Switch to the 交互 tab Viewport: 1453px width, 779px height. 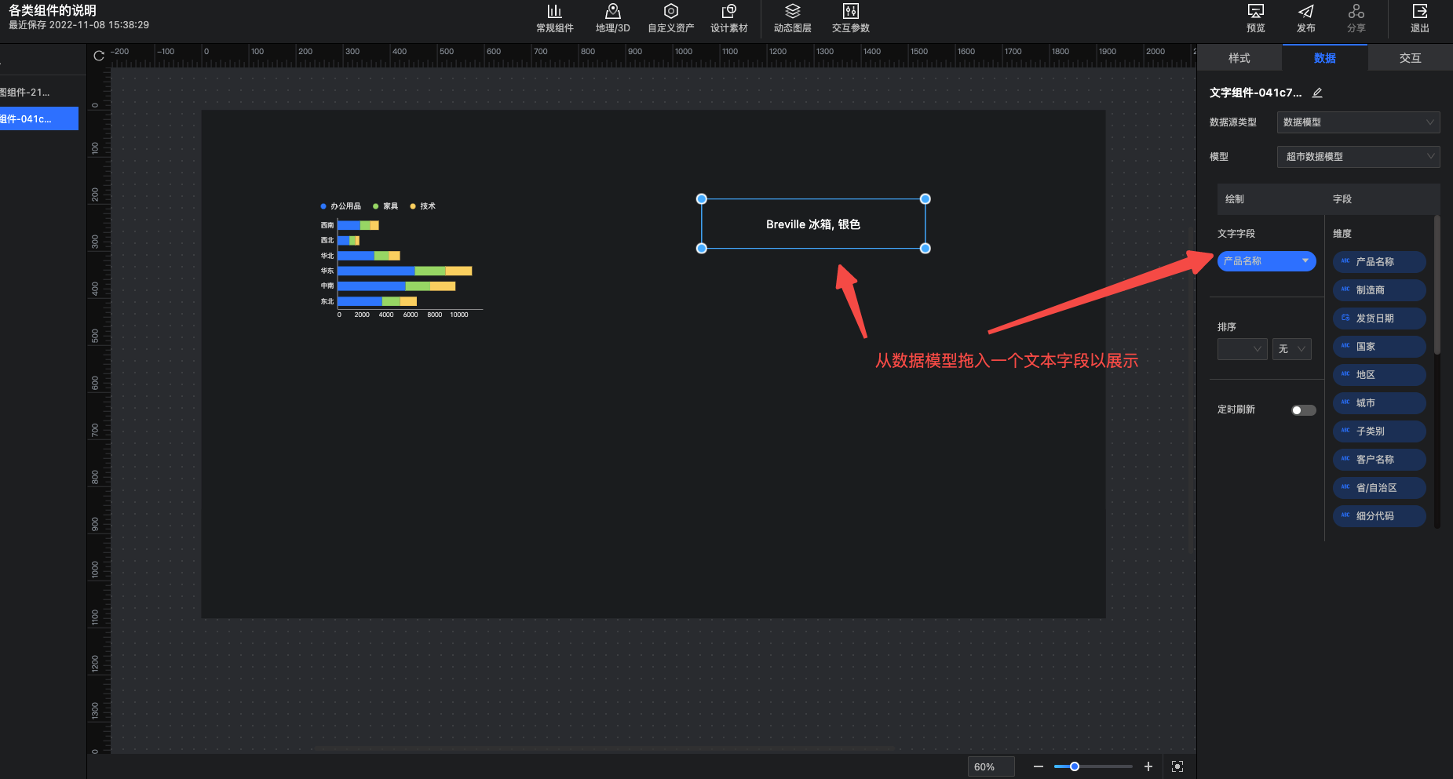tap(1410, 58)
